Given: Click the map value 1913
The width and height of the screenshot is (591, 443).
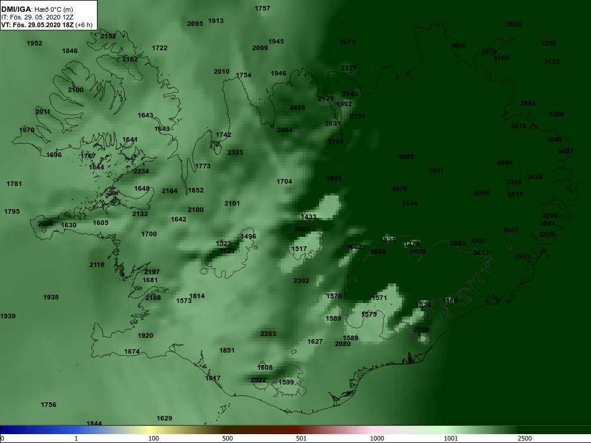Looking at the screenshot, I should [x=216, y=21].
